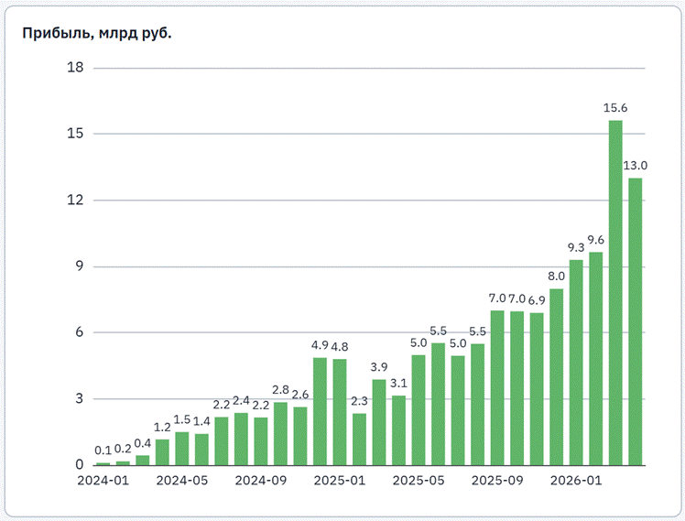The image size is (685, 521).
Task: Click the y-axis value 12
Action: pyautogui.click(x=75, y=200)
